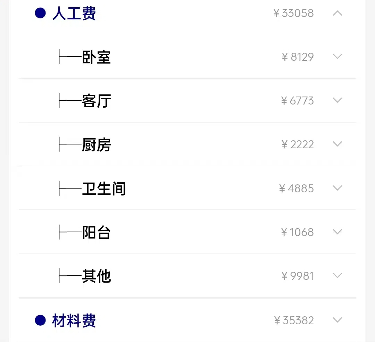Click the blue bullet beside 人工费

click(x=40, y=13)
